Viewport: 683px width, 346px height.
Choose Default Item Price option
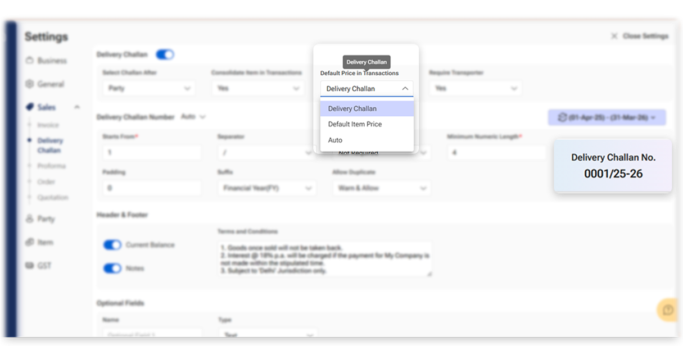[x=367, y=124]
